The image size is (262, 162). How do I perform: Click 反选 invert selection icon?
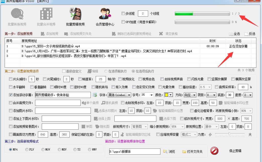246,34
